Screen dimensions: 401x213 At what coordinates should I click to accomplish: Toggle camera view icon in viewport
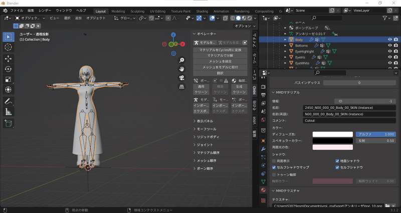click(x=181, y=78)
